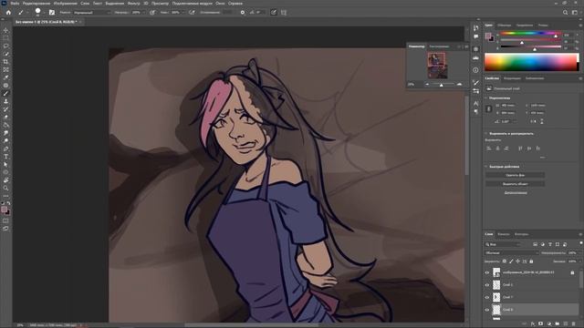584x328 pixels.
Task: Toggle airbrush build-up in options bar
Action: coord(192,12)
